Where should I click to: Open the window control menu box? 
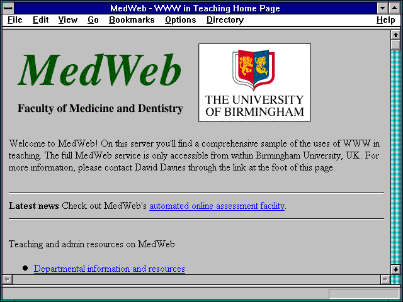(x=8, y=8)
